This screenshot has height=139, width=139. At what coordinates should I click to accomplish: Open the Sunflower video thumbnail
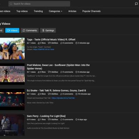pos(12,74)
